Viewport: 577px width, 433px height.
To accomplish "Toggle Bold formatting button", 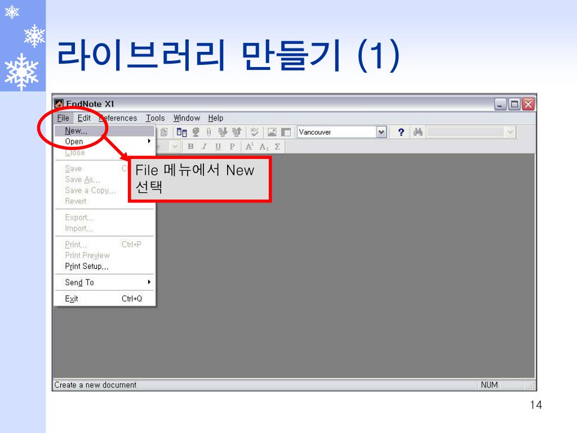I will (190, 147).
